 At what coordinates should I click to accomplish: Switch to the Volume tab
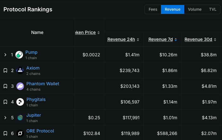(x=195, y=9)
